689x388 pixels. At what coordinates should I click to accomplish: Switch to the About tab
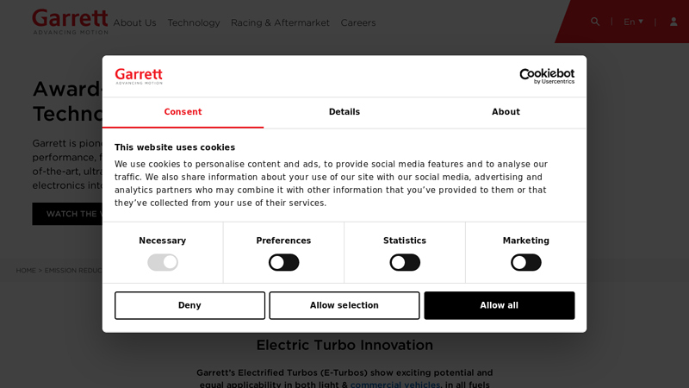pyautogui.click(x=506, y=112)
